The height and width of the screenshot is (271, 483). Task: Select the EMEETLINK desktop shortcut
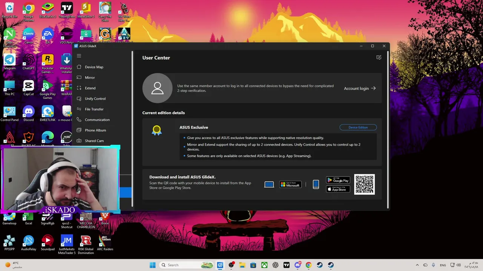(48, 114)
